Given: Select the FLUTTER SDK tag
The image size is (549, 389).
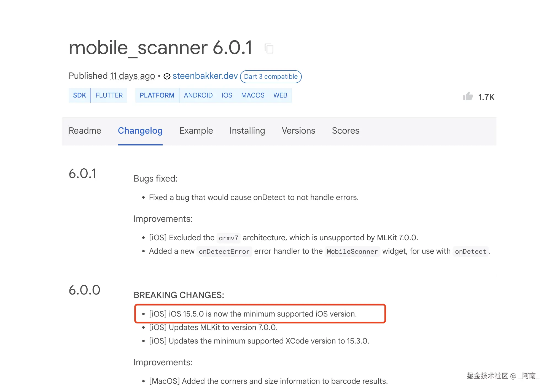Looking at the screenshot, I should coord(109,95).
